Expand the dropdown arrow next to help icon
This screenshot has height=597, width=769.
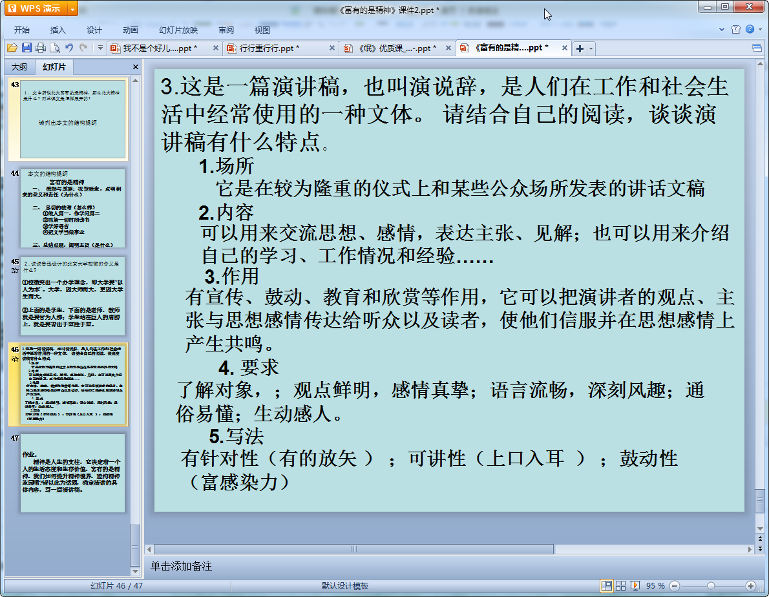pos(760,30)
